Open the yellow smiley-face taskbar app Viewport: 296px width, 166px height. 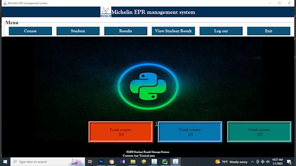click(144, 162)
